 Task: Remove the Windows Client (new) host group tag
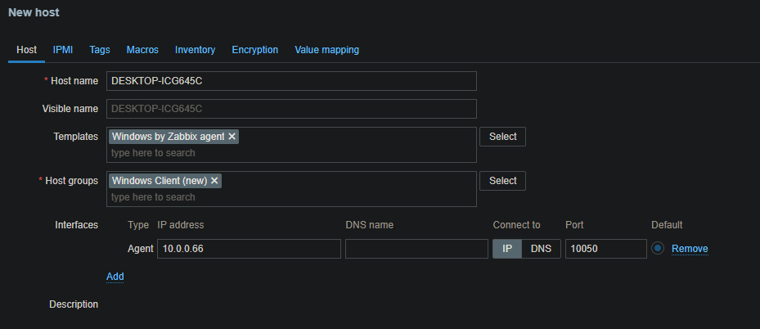(x=214, y=181)
